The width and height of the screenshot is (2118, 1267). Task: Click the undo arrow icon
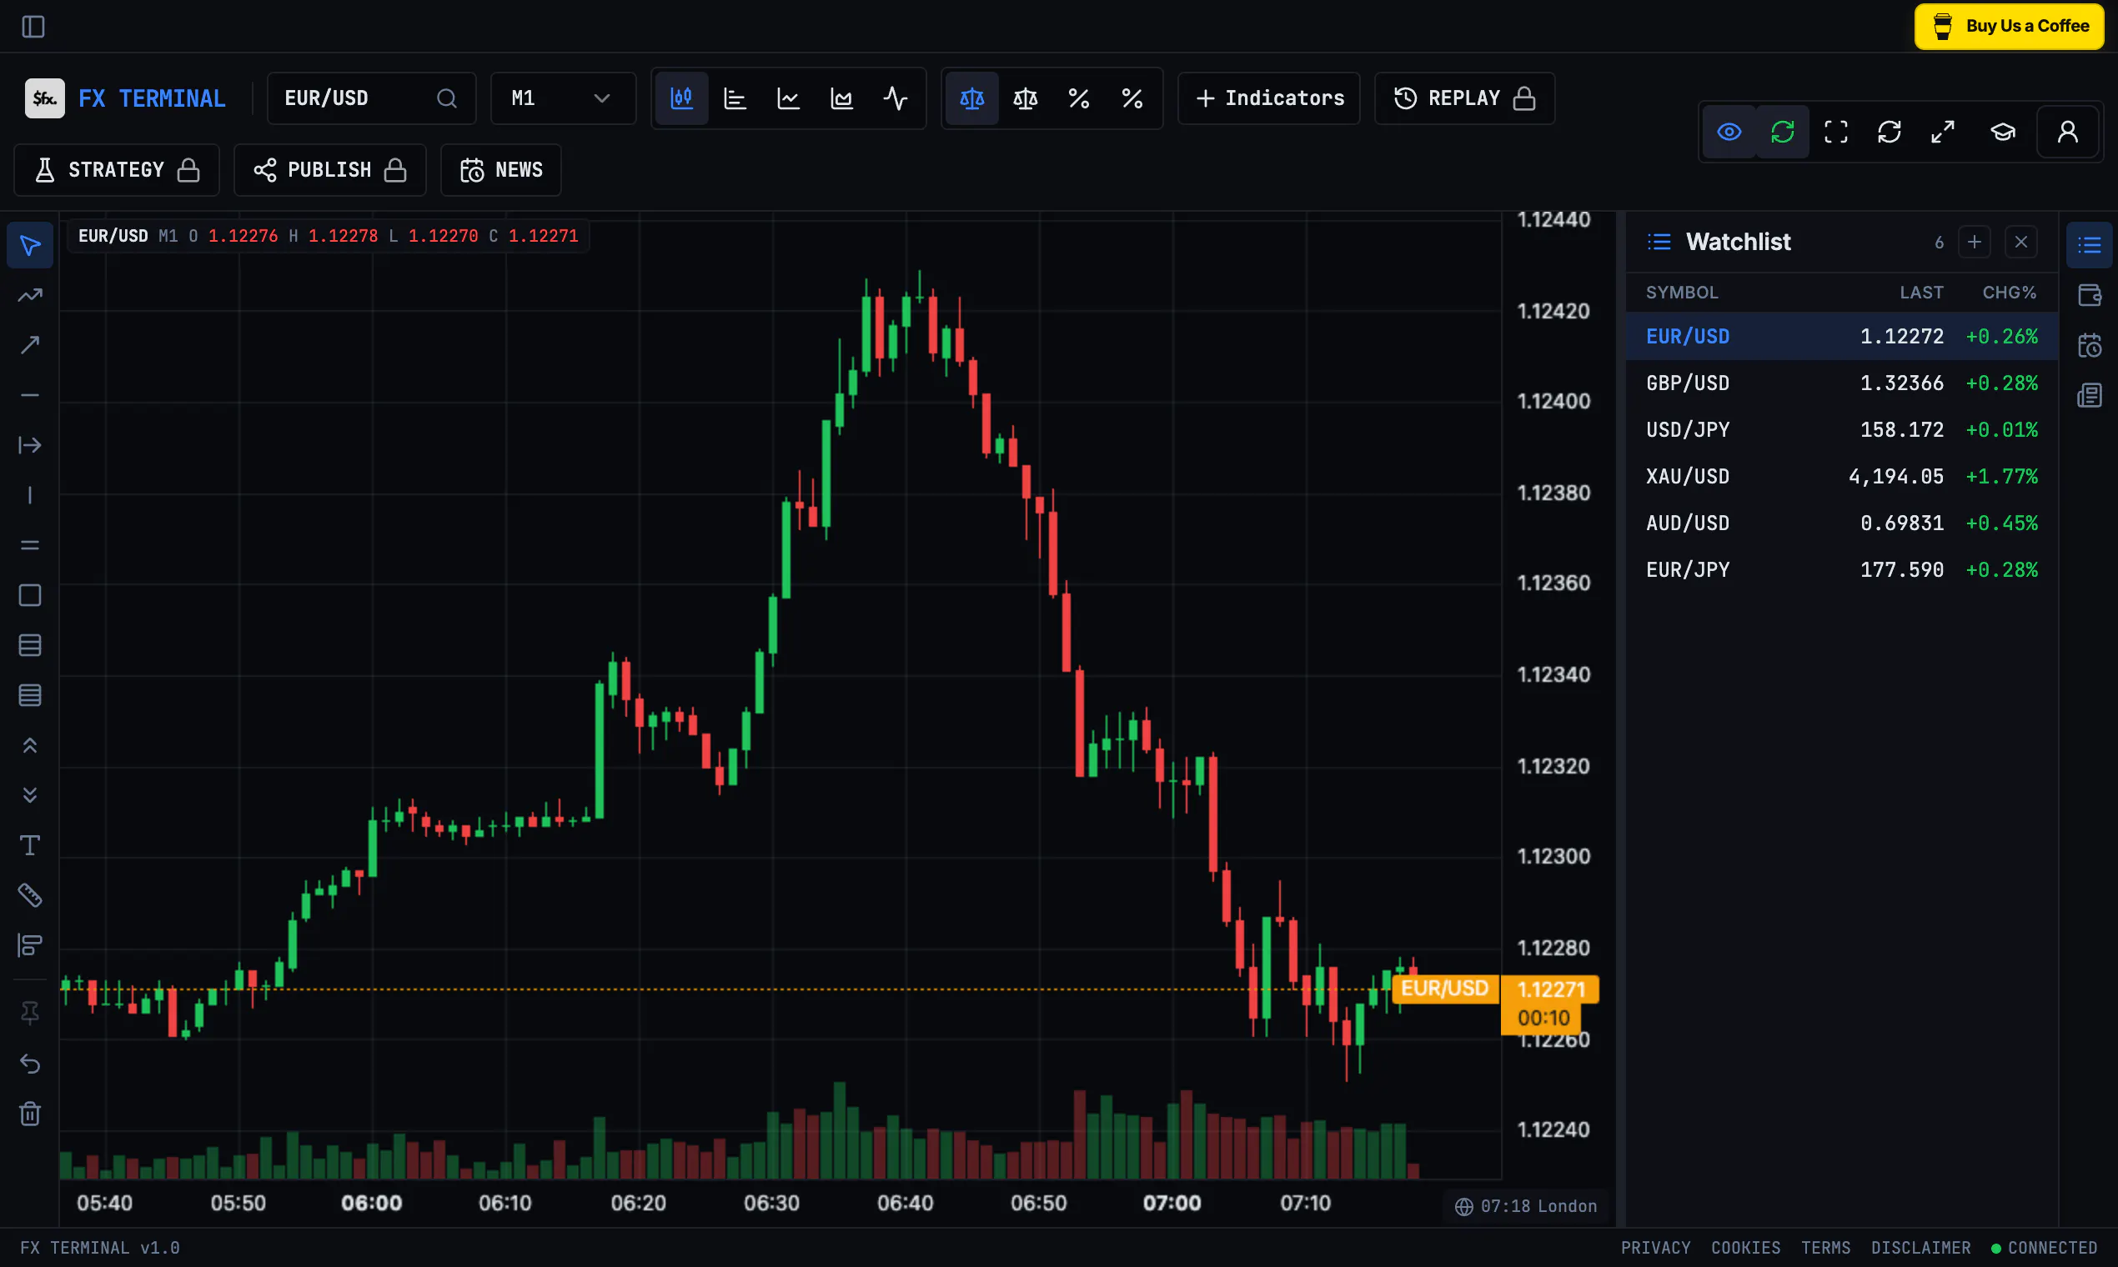30,1064
